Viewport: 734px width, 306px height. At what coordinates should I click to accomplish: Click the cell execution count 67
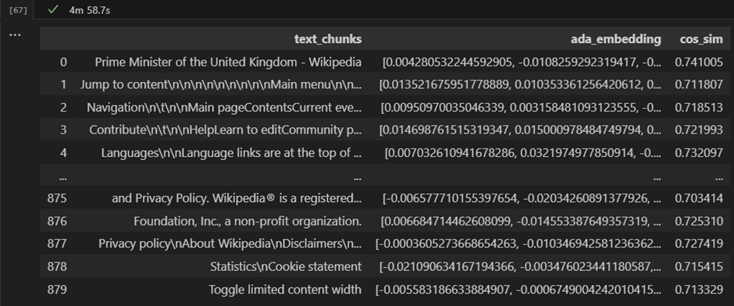[x=18, y=10]
